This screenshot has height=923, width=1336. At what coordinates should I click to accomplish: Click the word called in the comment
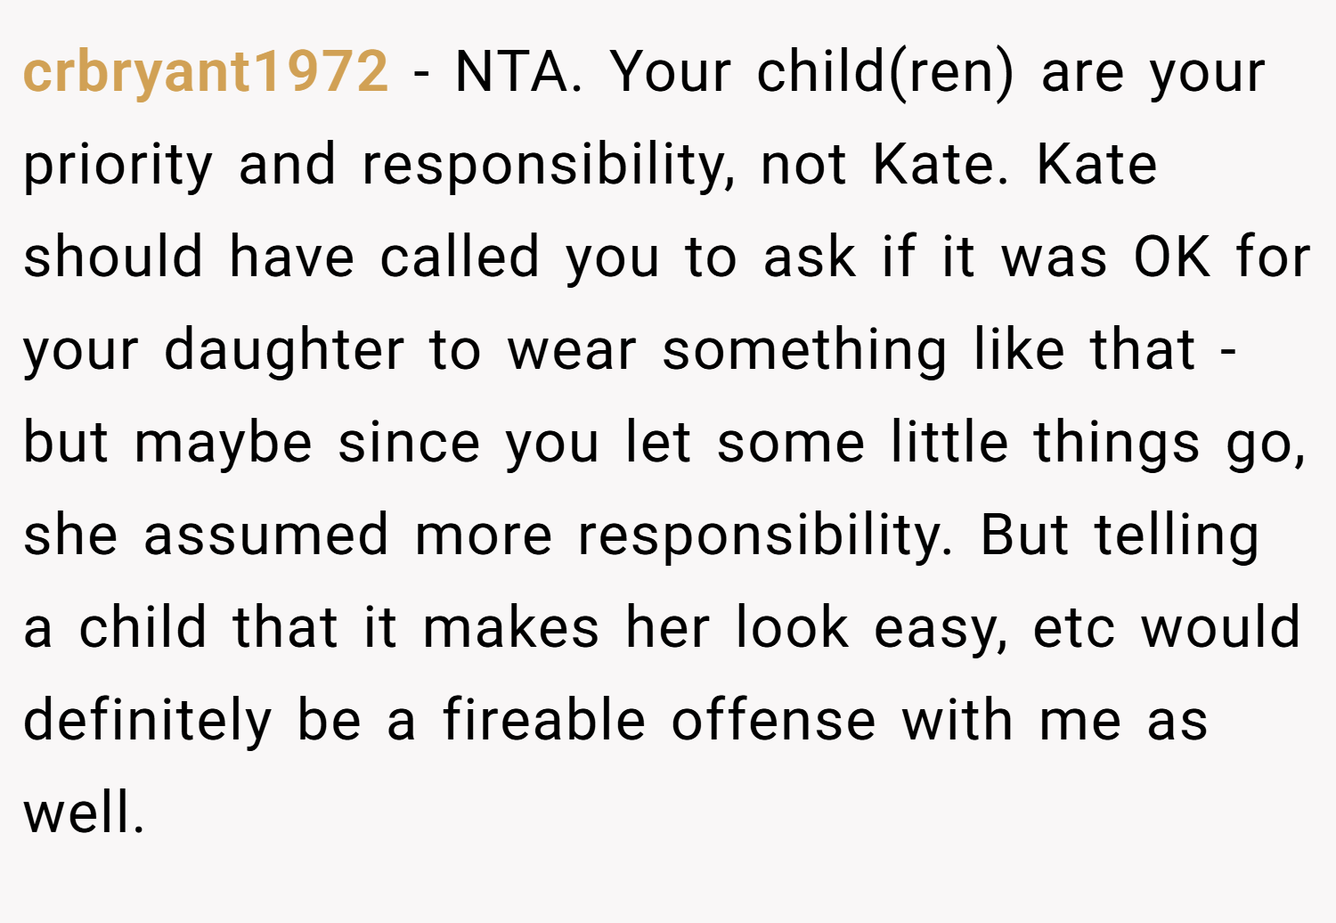coord(460,257)
